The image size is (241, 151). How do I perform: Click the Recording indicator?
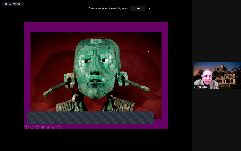(13, 4)
